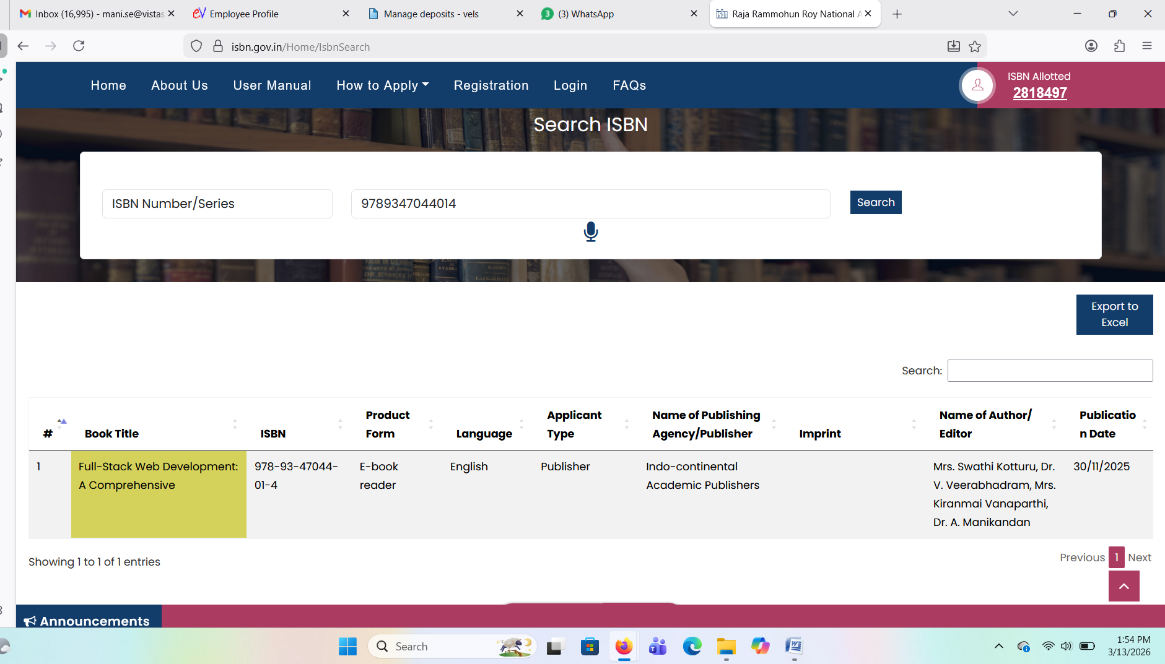This screenshot has height=664, width=1165.
Task: Click the Export to Excel button
Action: 1114,314
